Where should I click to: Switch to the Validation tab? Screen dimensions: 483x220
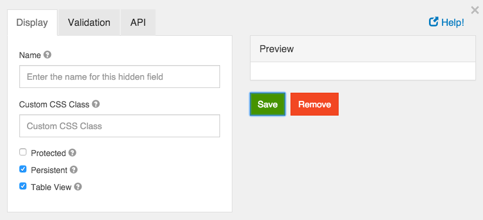click(89, 22)
